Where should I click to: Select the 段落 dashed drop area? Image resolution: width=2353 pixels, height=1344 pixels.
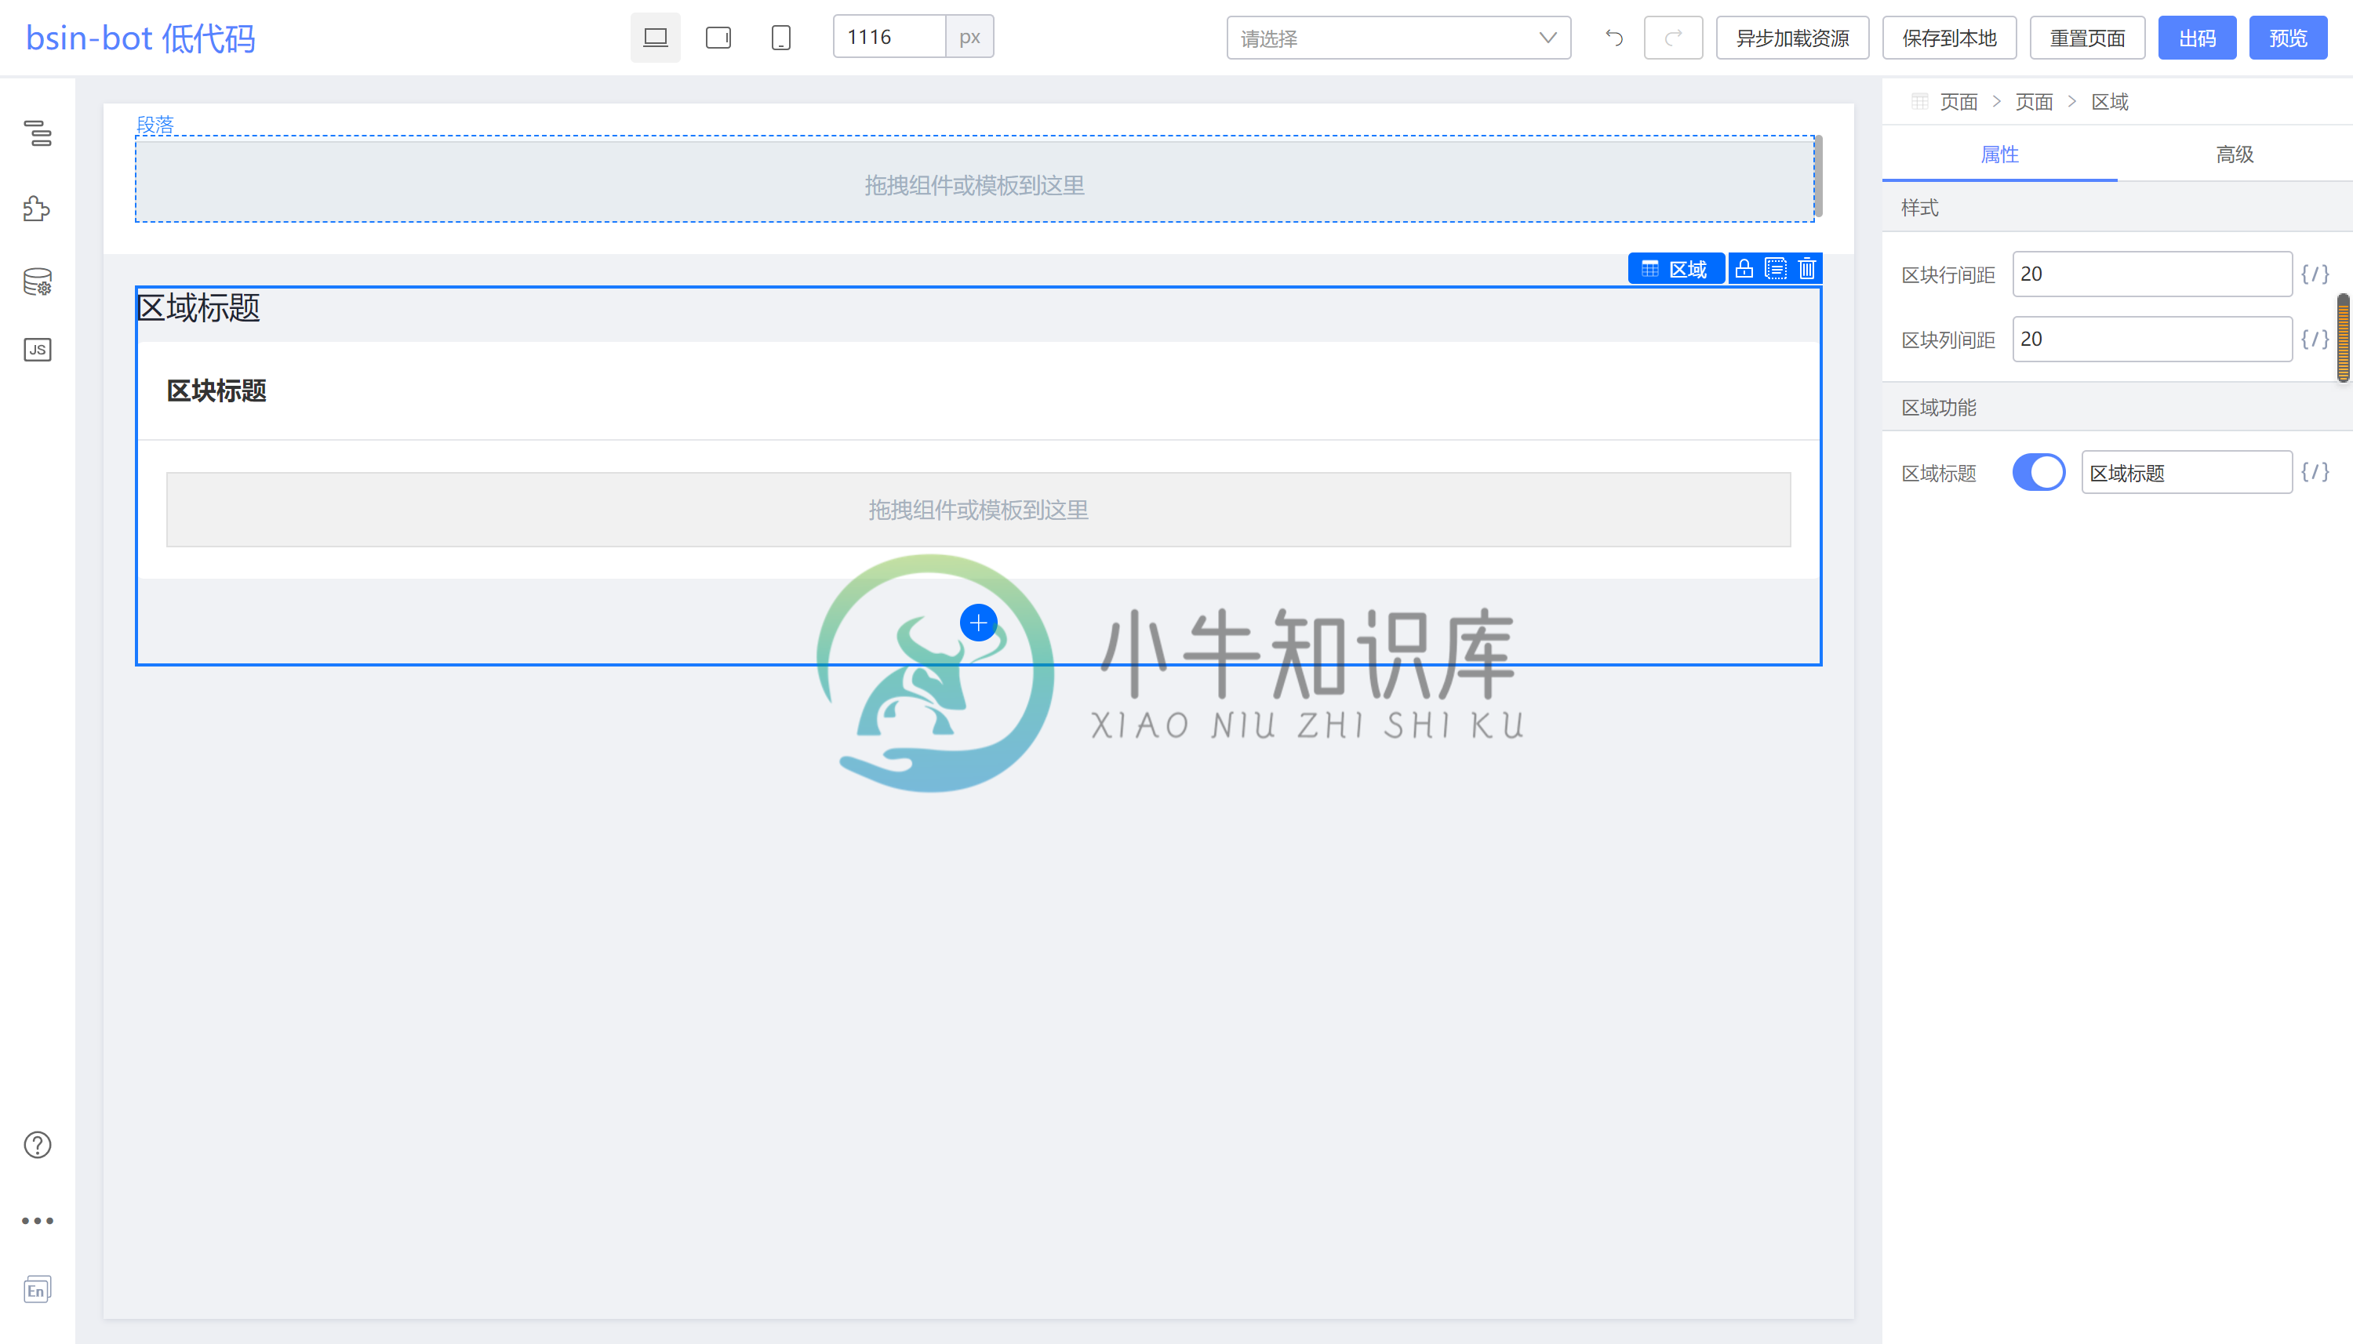click(x=974, y=180)
